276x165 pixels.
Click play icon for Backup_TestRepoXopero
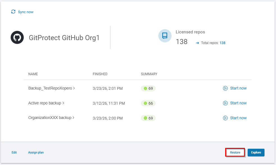click(x=225, y=88)
